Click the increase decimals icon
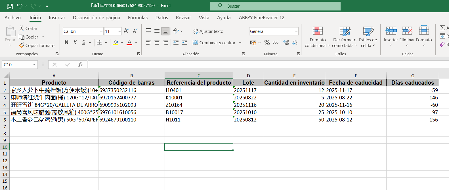The image size is (449, 190). pyautogui.click(x=286, y=42)
